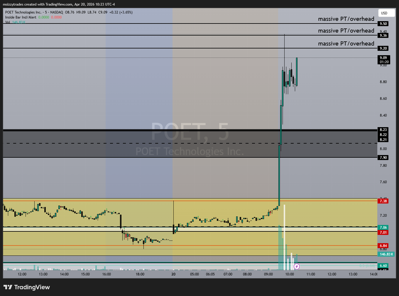Click the bold 20 date axis label
Image resolution: width=399 pixels, height=296 pixels.
point(173,274)
